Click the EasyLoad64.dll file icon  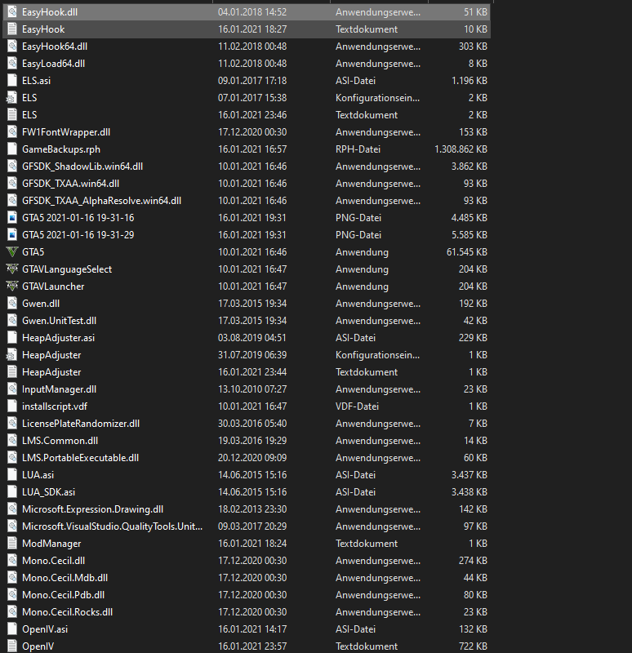(x=12, y=64)
